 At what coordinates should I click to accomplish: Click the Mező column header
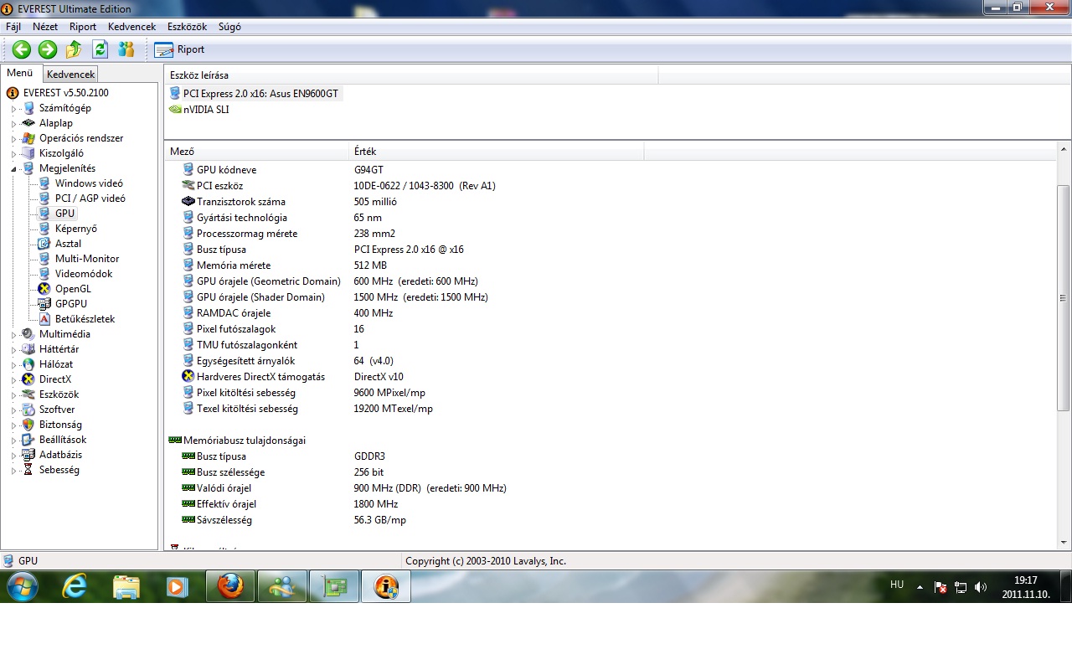click(x=256, y=152)
